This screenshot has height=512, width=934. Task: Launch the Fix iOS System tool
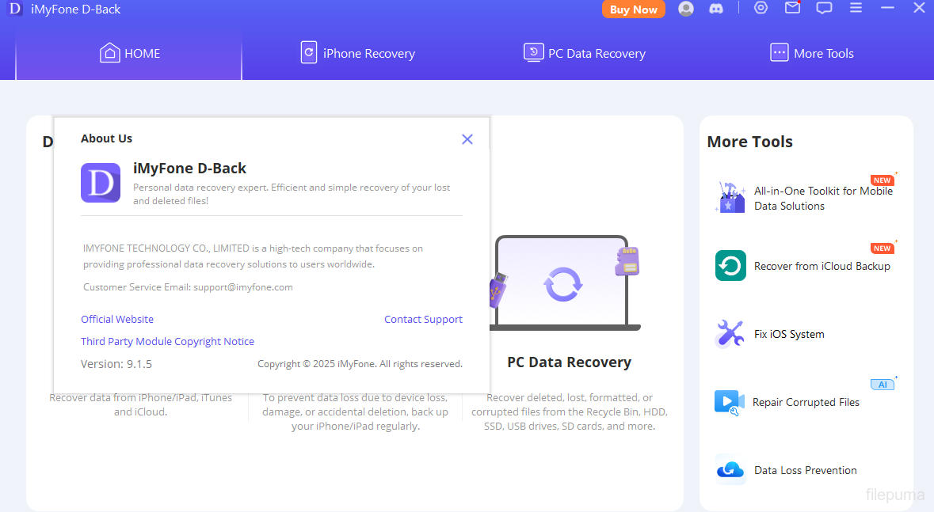788,335
